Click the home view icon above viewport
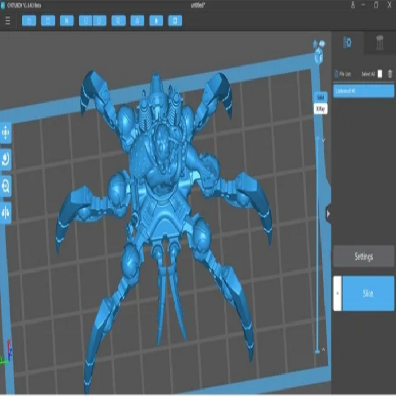Screen dimensions: 396x396 click(315, 45)
